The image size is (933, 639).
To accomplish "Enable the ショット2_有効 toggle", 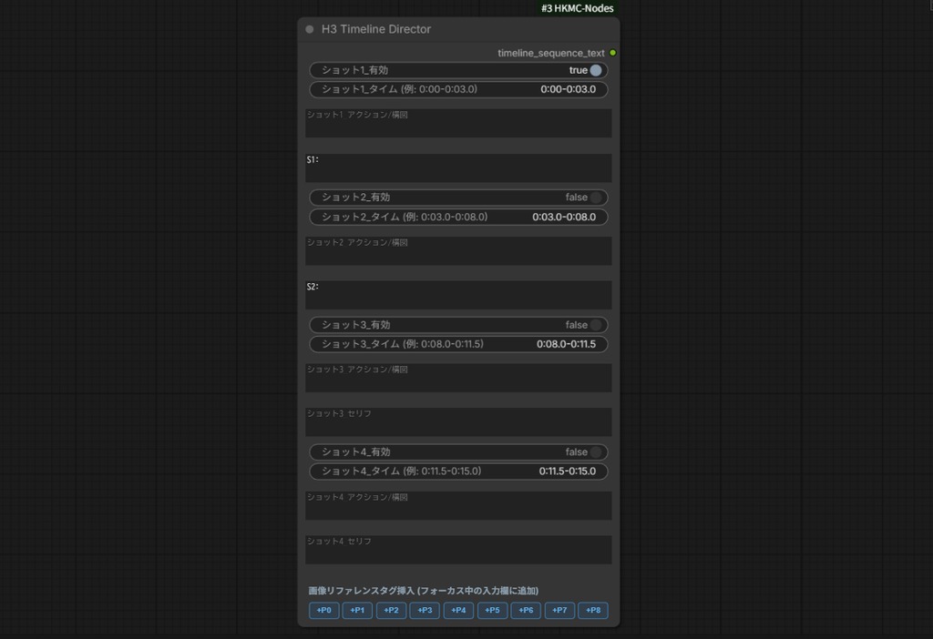I will click(x=458, y=198).
